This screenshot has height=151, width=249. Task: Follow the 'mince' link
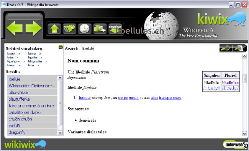coord(134,98)
